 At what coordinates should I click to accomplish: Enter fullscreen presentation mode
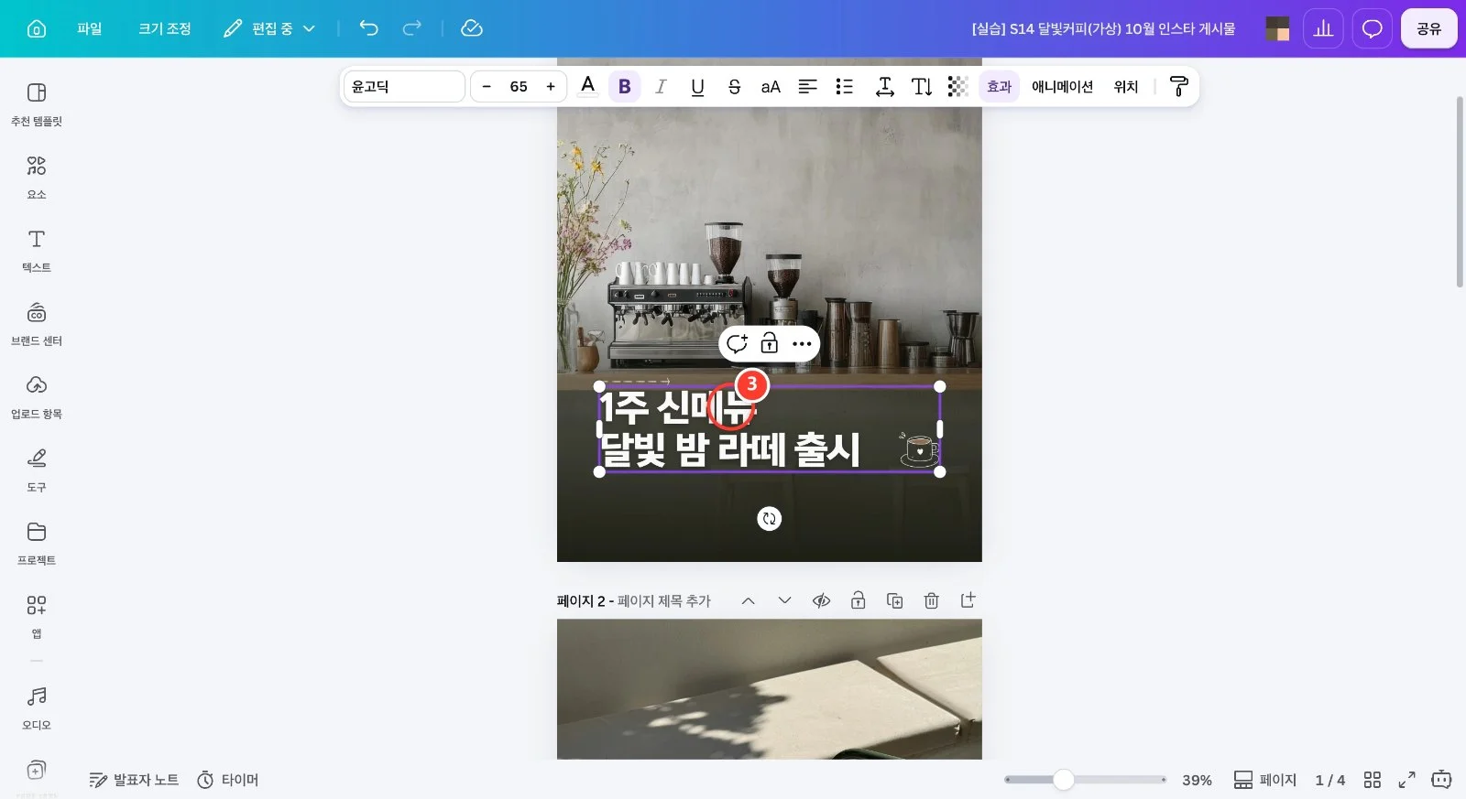pyautogui.click(x=1406, y=780)
